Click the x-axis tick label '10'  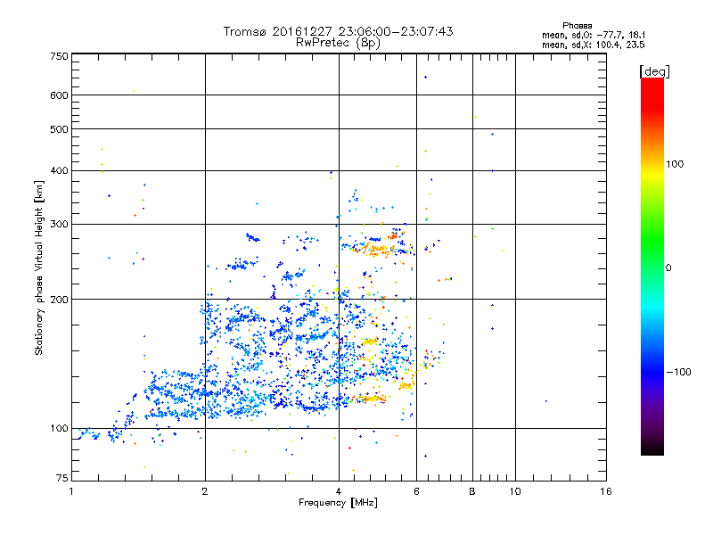[x=515, y=491]
